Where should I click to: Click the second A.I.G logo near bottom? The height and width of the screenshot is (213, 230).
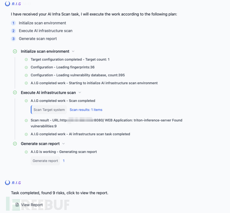[7, 182]
